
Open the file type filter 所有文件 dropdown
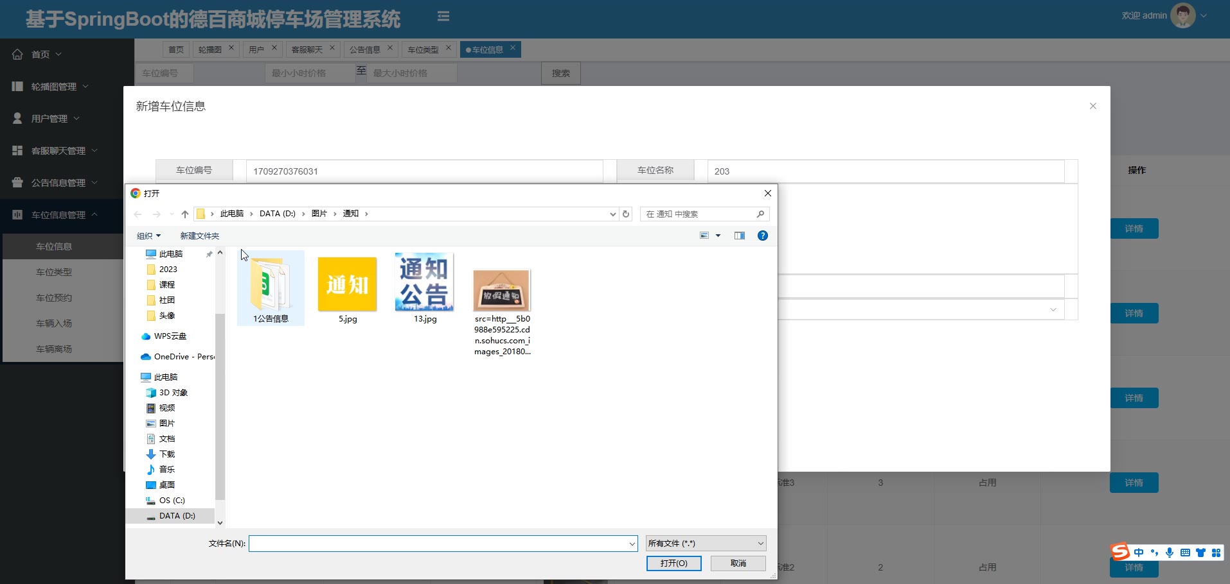[x=706, y=544]
